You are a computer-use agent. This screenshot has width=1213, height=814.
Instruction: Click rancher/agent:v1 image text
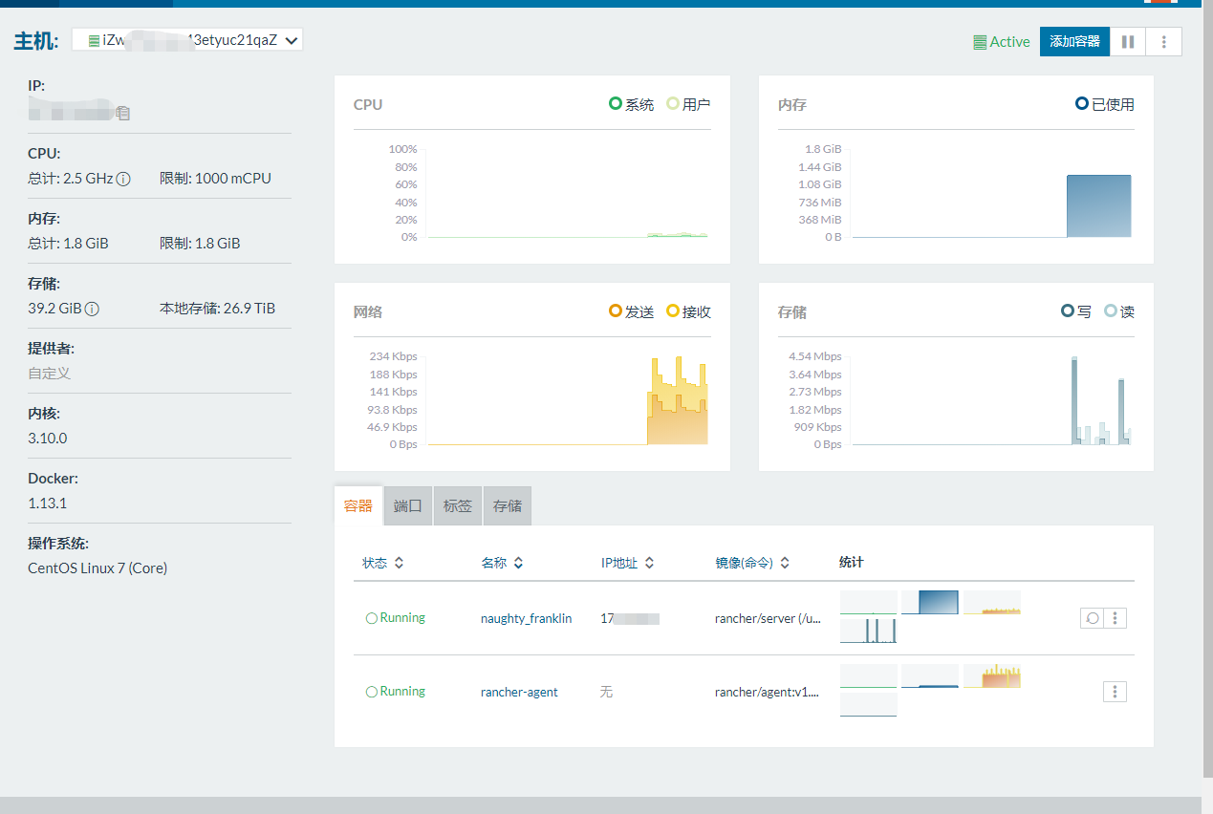tap(768, 692)
